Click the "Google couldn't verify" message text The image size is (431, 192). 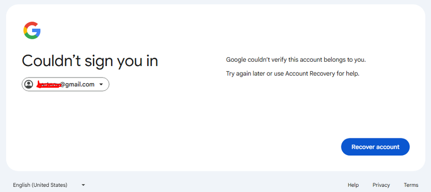(x=296, y=59)
